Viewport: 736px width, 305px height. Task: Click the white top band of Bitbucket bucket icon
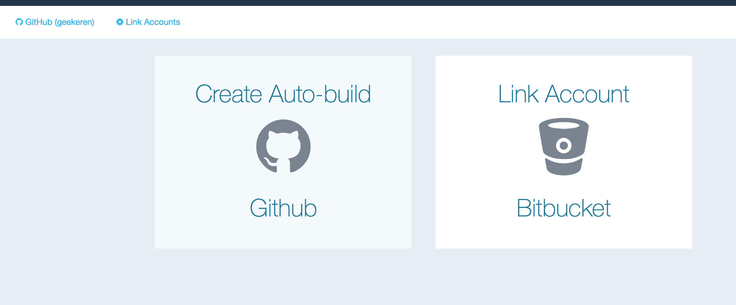[x=563, y=125]
